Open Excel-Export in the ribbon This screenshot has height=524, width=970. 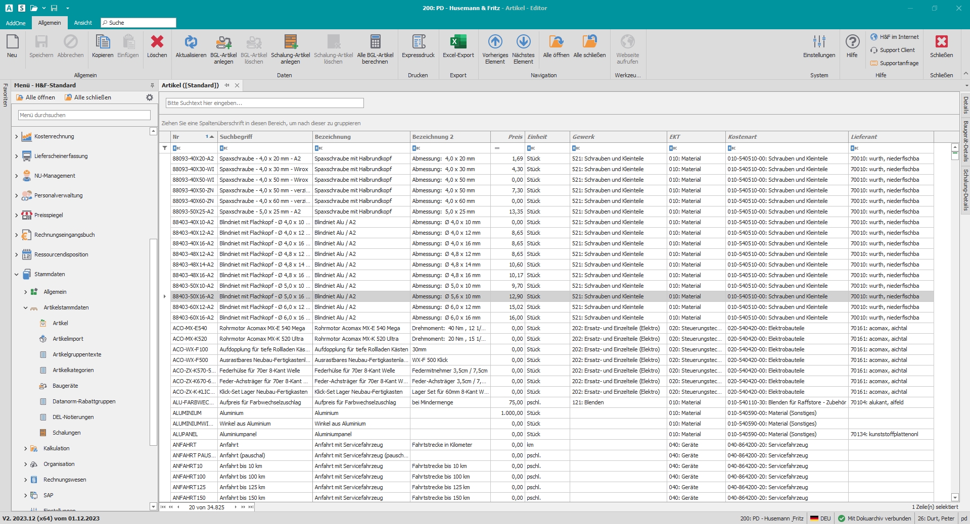(x=458, y=42)
